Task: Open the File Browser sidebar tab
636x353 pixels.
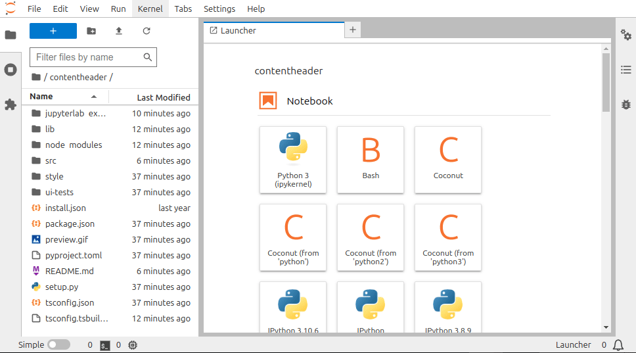Action: pos(11,35)
